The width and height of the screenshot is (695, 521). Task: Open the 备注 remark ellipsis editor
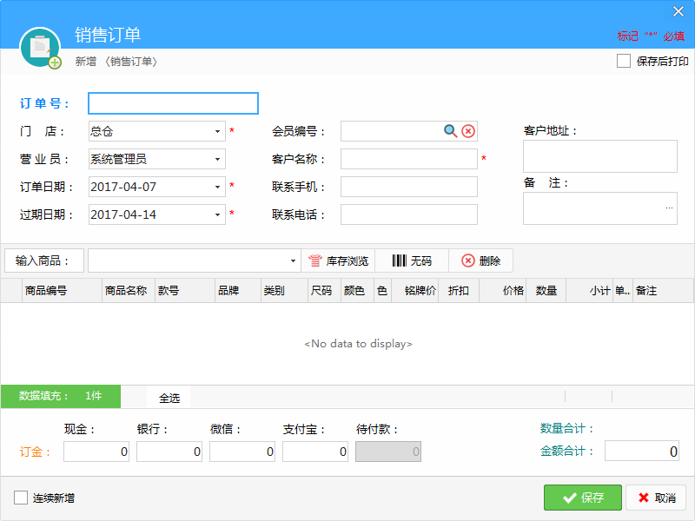point(669,208)
